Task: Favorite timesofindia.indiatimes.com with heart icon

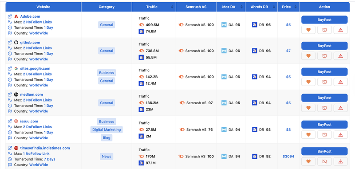Action: tap(308, 161)
